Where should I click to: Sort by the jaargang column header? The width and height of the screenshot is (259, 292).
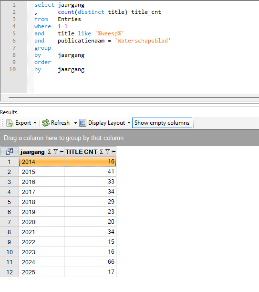click(32, 152)
